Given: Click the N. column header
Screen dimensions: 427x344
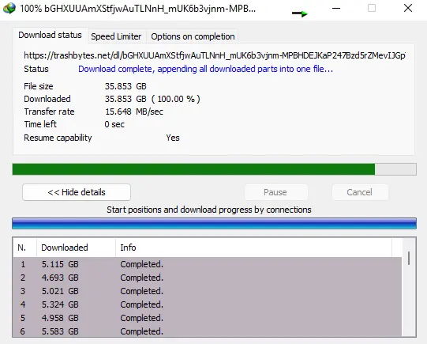Looking at the screenshot, I should (x=24, y=248).
